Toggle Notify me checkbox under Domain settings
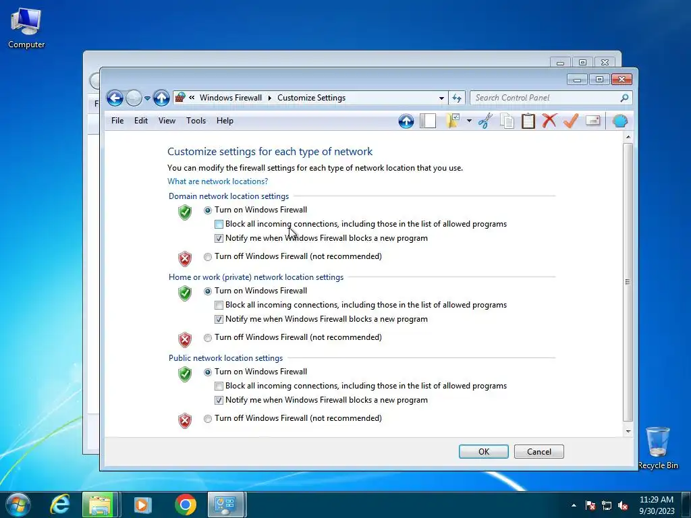This screenshot has width=691, height=518. (219, 238)
